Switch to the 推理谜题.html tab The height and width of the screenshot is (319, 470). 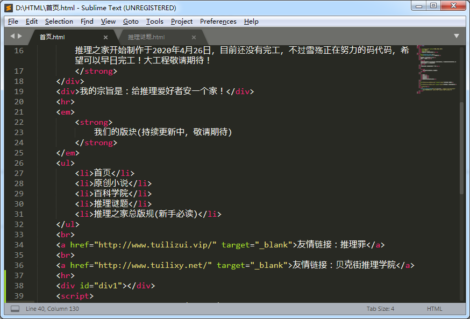tap(146, 37)
